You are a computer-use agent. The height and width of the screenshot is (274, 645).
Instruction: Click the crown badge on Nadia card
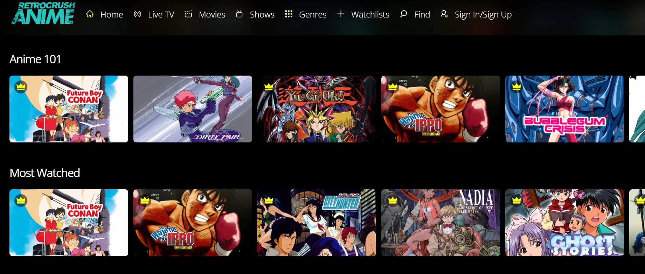[x=393, y=201]
